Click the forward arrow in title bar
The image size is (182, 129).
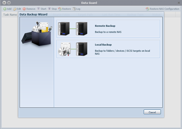point(9,3)
